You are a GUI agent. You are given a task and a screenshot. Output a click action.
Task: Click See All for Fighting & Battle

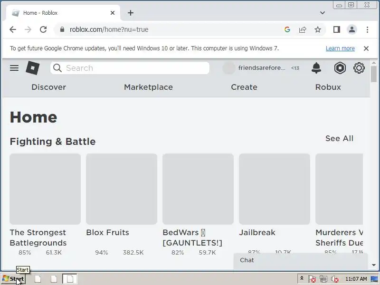coord(339,138)
